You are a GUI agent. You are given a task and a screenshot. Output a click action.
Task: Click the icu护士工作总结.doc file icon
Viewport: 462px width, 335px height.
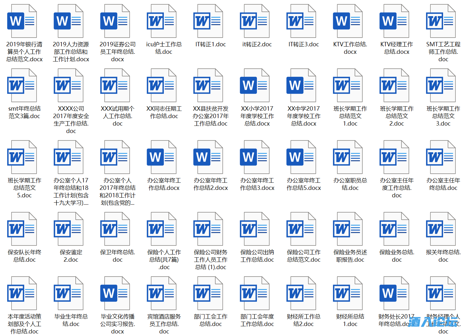[x=161, y=21]
